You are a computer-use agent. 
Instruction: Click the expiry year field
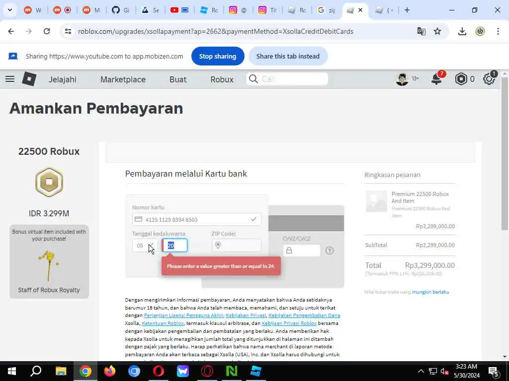(174, 245)
